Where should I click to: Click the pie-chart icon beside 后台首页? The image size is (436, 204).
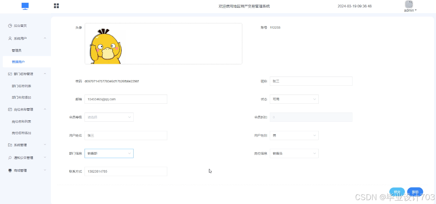[x=10, y=26]
